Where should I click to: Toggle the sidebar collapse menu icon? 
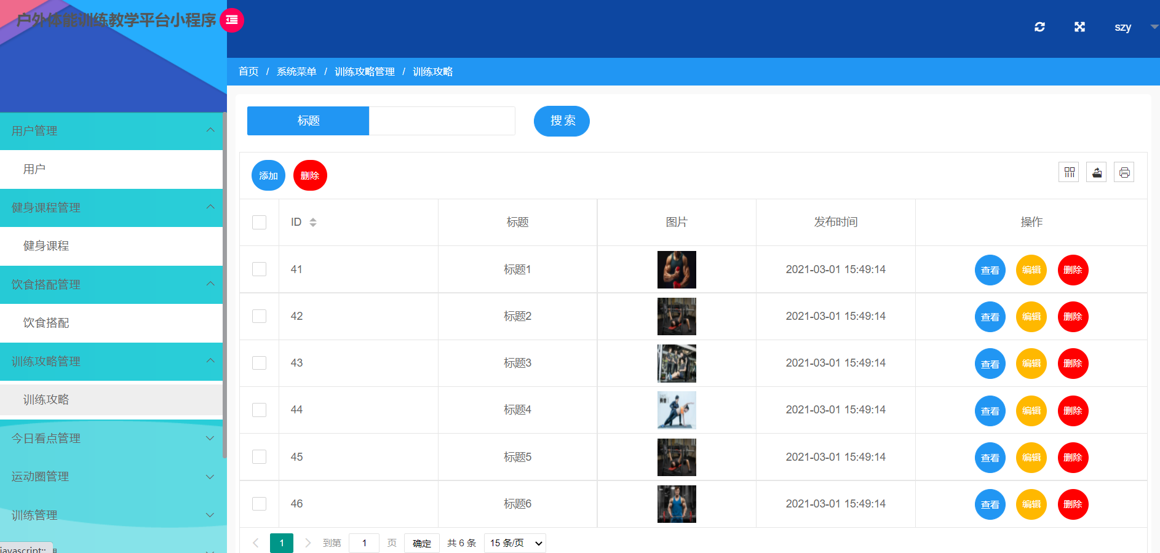tap(232, 20)
